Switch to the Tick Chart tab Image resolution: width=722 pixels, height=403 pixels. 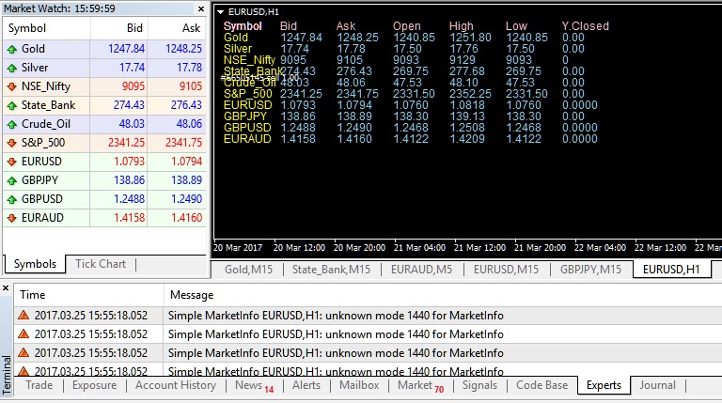[100, 264]
